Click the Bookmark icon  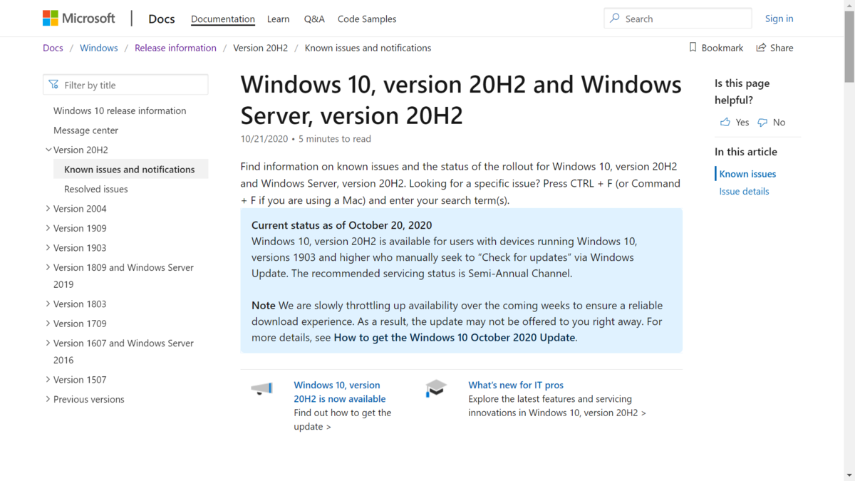coord(693,48)
